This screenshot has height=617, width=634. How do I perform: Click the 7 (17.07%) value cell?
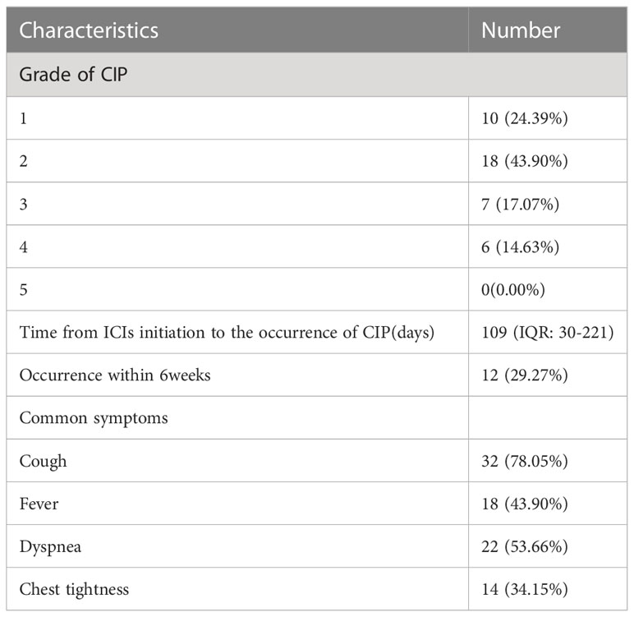pyautogui.click(x=520, y=204)
